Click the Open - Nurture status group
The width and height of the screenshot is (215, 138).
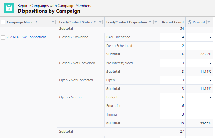pos(71,97)
